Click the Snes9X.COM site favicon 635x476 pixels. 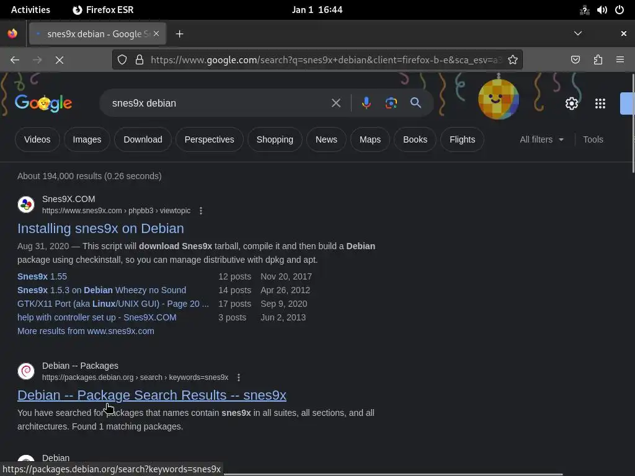pos(26,205)
